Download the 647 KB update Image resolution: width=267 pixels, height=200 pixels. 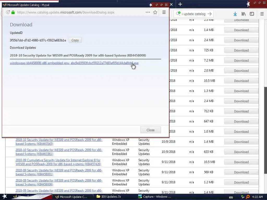click(241, 121)
